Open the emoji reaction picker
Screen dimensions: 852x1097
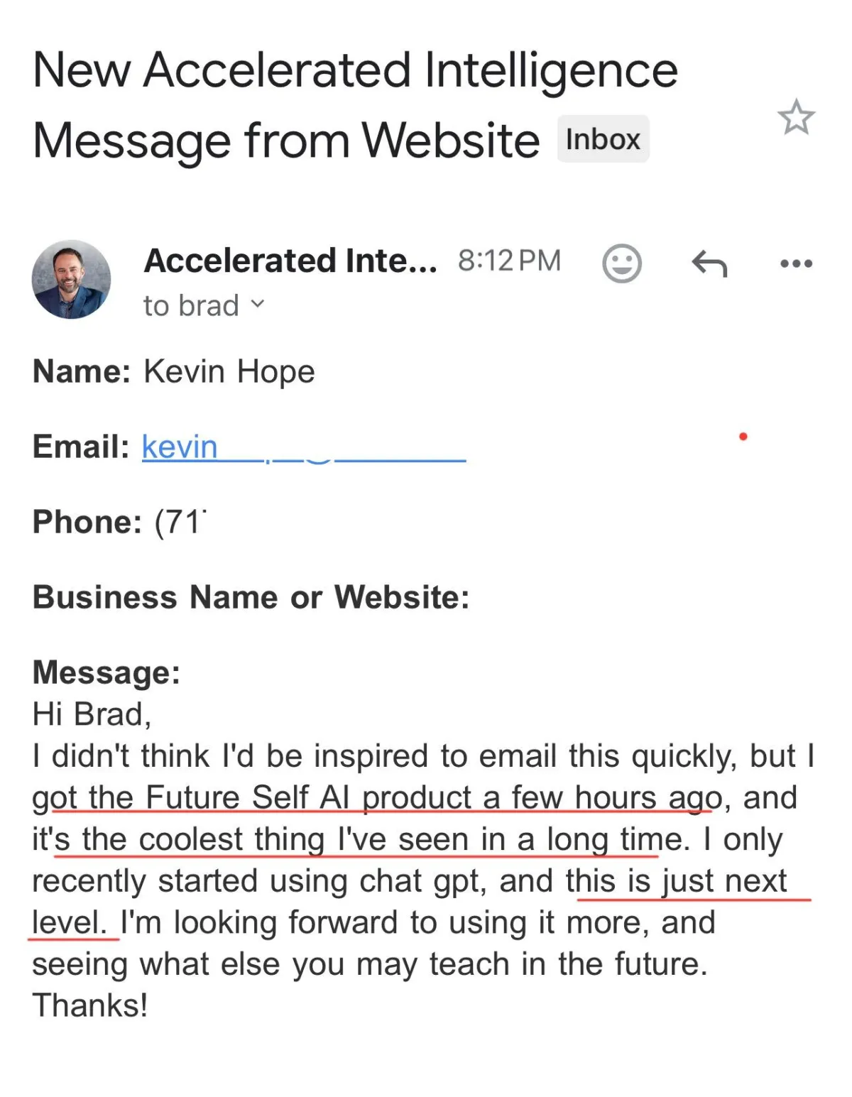[622, 263]
